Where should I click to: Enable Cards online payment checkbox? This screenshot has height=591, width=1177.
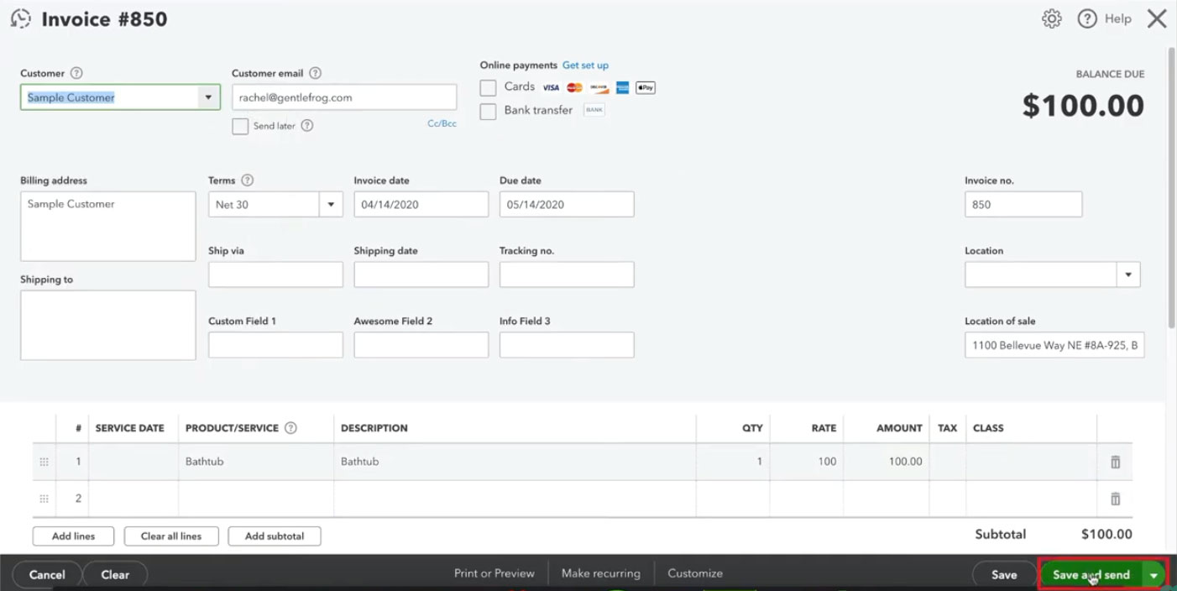(x=488, y=87)
